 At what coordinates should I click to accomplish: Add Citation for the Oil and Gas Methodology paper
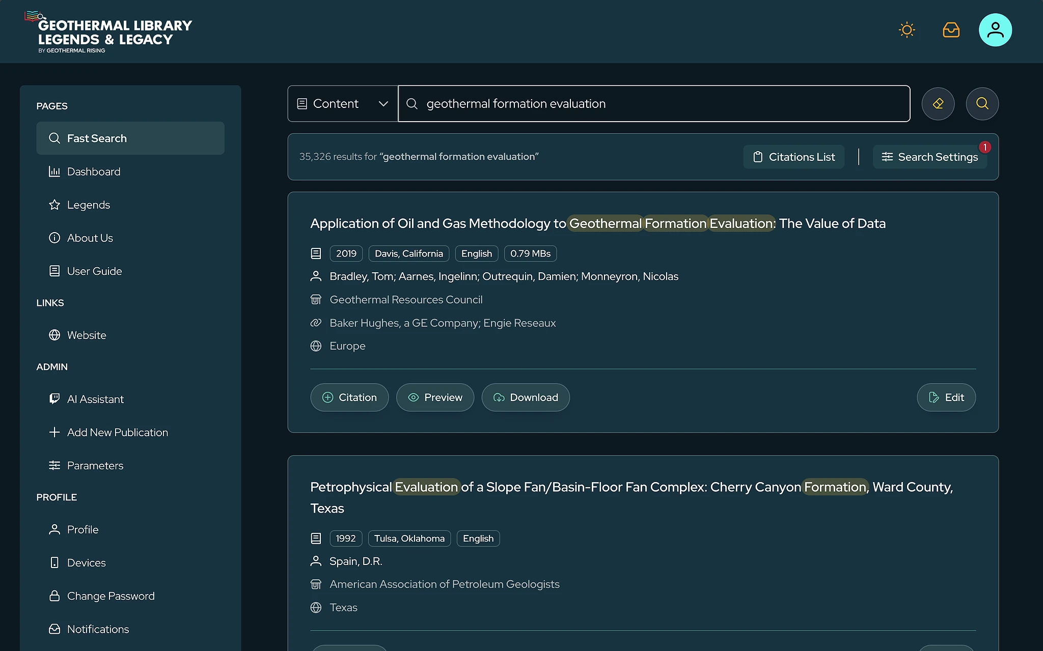(349, 398)
